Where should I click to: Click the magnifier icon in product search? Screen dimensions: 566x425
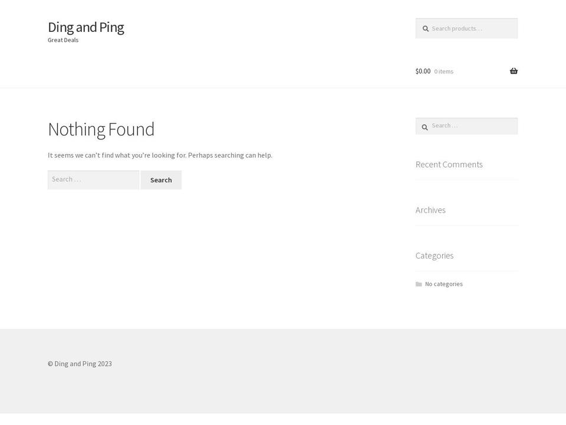click(x=426, y=29)
